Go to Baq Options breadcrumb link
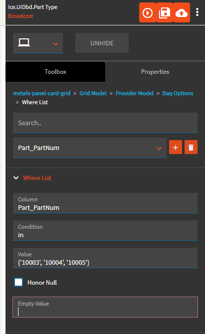 tap(178, 93)
